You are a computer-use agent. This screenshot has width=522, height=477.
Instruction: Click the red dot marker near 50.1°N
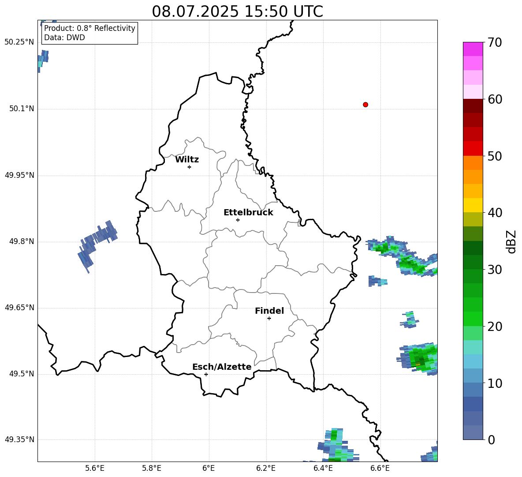pos(365,105)
